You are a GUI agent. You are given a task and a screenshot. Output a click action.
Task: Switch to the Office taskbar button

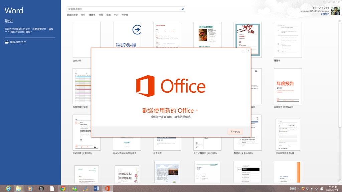(108, 189)
